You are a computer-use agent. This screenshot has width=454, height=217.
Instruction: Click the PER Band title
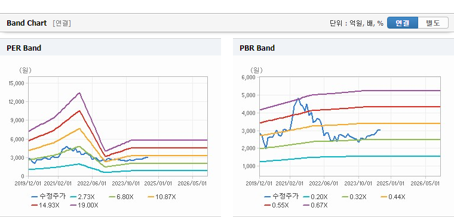tap(24, 48)
